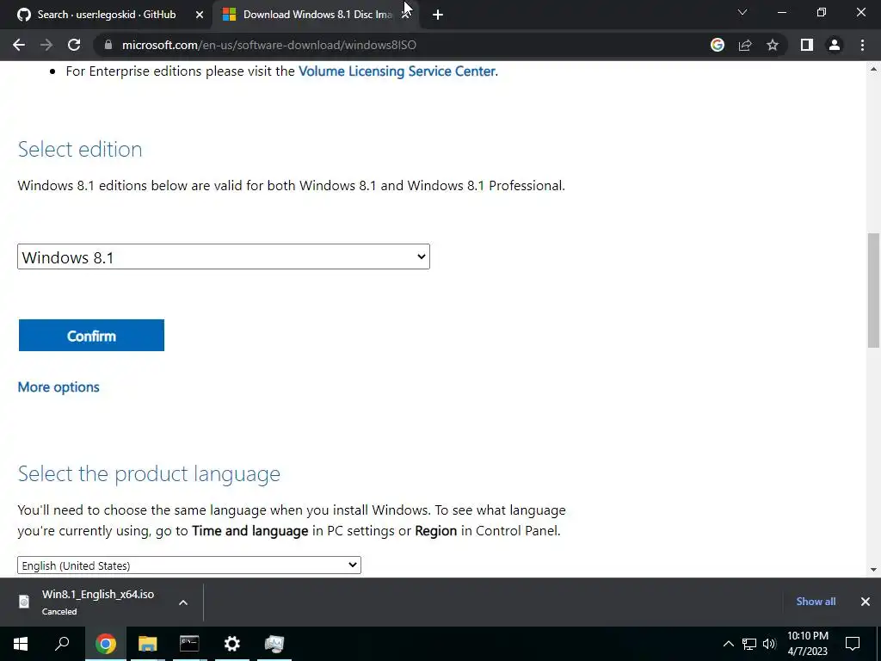
Task: Click the scrollbar up arrow
Action: 874,69
